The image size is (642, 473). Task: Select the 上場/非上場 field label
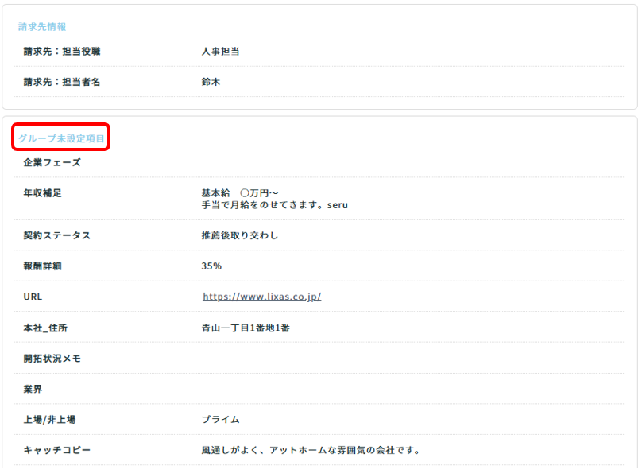(x=49, y=420)
